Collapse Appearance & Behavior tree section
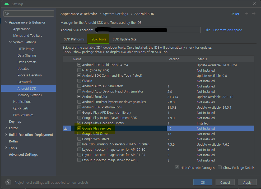This screenshot has height=189, width=261. coord(6,22)
